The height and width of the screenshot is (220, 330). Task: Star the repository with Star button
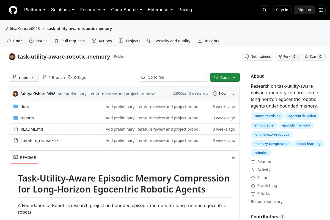314,57
